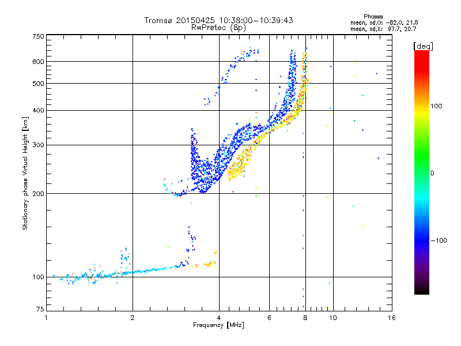Image resolution: width=461 pixels, height=346 pixels.
Task: Click the 'mean, sd,O: -82.0, 21.5' line
Action: pyautogui.click(x=384, y=22)
